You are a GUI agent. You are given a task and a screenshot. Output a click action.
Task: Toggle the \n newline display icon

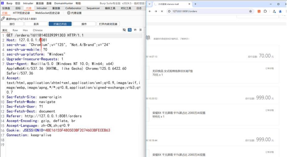[x=135, y=30]
